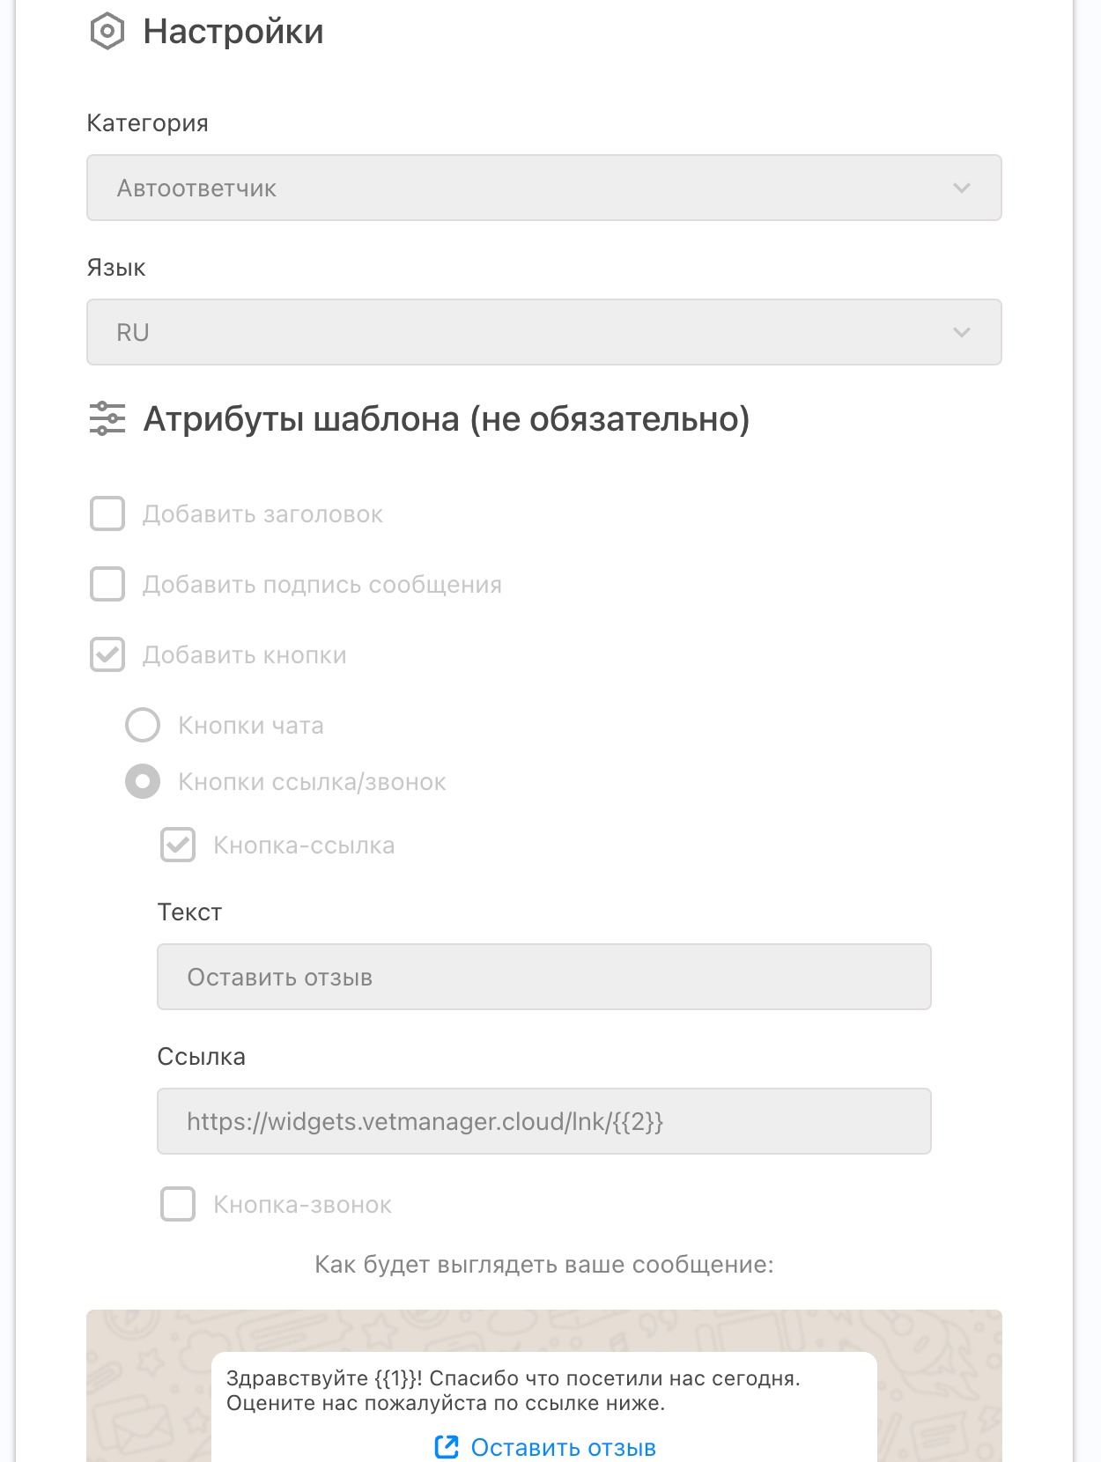The width and height of the screenshot is (1101, 1462).
Task: Click the message text in the preview bubble
Action: click(x=513, y=1391)
